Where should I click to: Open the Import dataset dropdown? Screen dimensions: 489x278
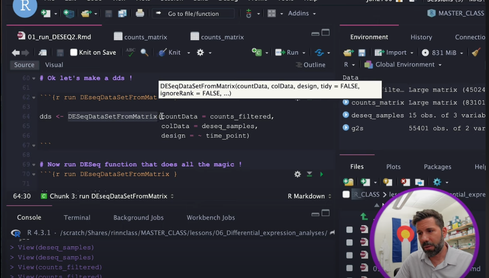tap(394, 53)
